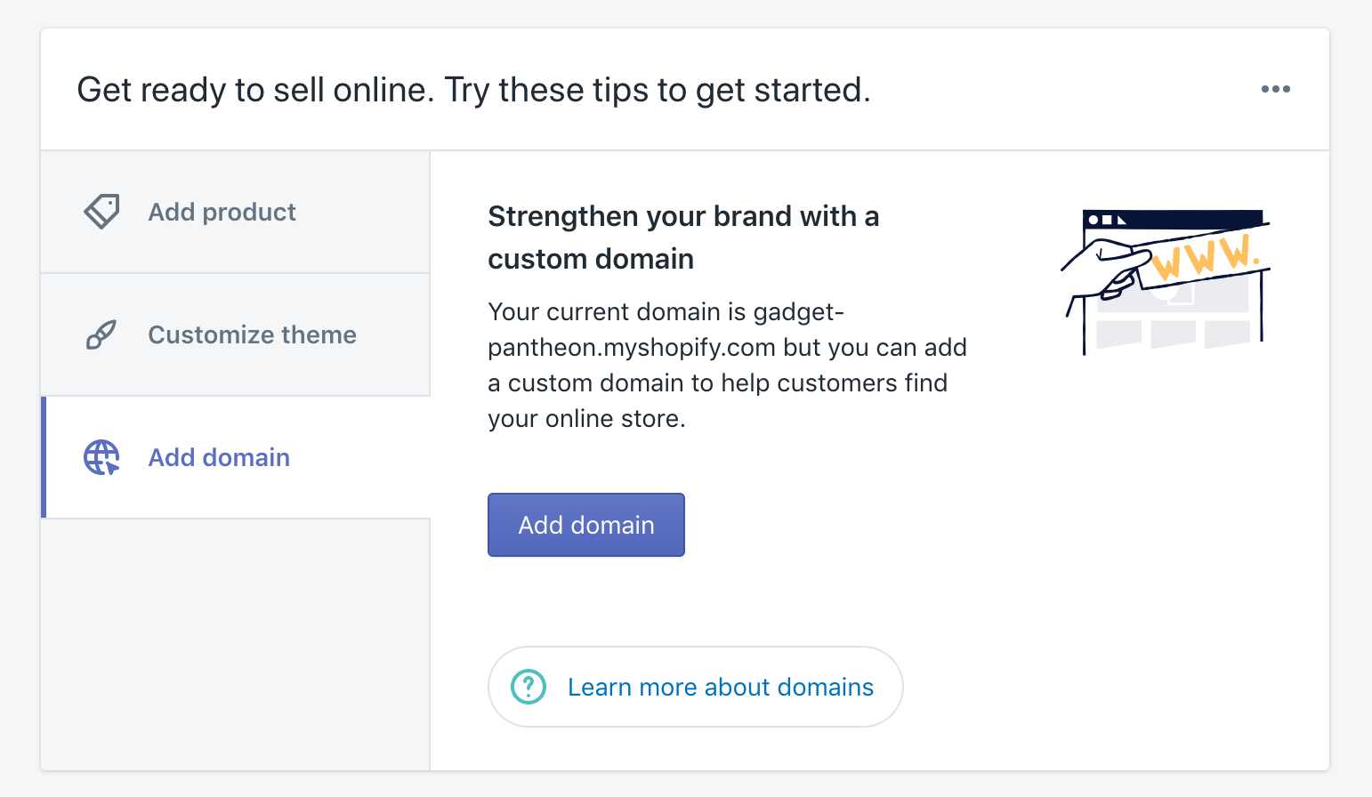Image resolution: width=1372 pixels, height=797 pixels.
Task: Click the price tag icon beside Add product
Action: pyautogui.click(x=101, y=212)
